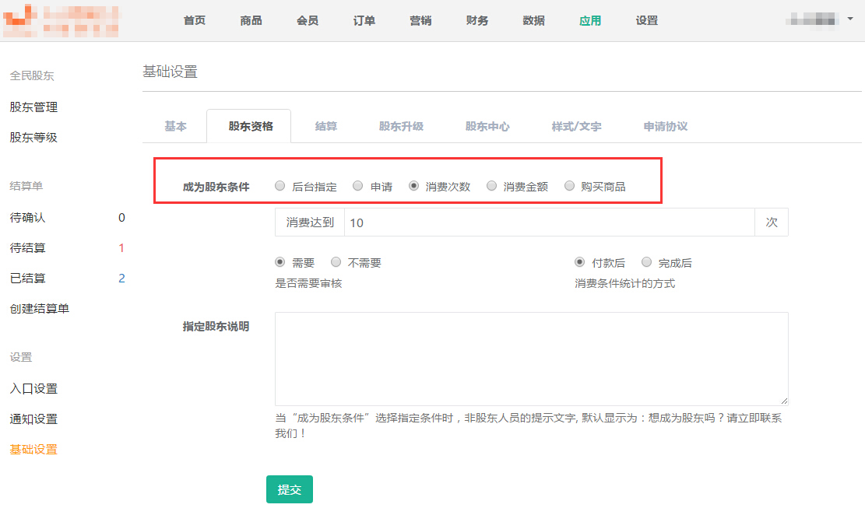Go to 订单 in the top menu
This screenshot has width=865, height=508.
pyautogui.click(x=364, y=21)
